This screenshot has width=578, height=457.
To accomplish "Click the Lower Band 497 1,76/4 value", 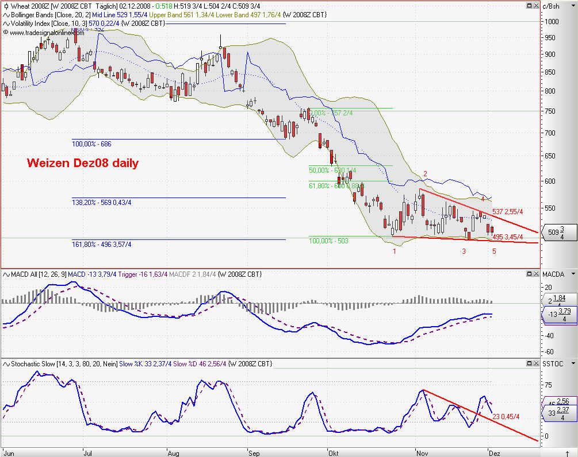I will click(248, 15).
